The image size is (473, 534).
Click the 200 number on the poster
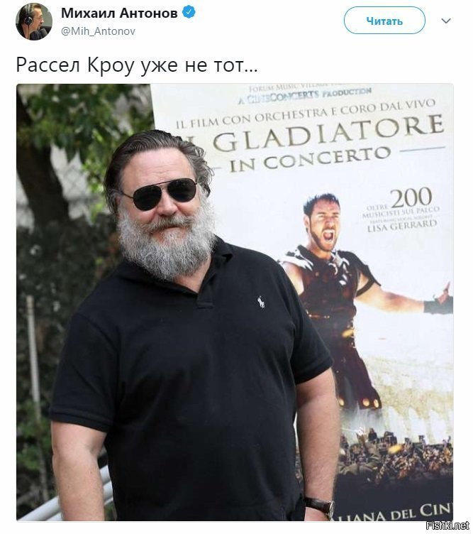point(411,198)
